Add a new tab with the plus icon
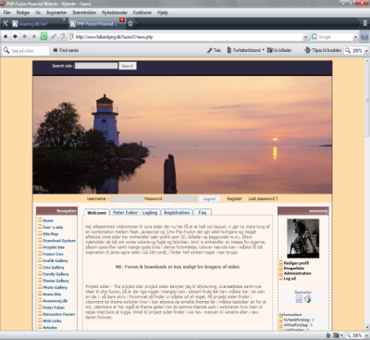Screen dimensions: 370x340 tap(130, 23)
